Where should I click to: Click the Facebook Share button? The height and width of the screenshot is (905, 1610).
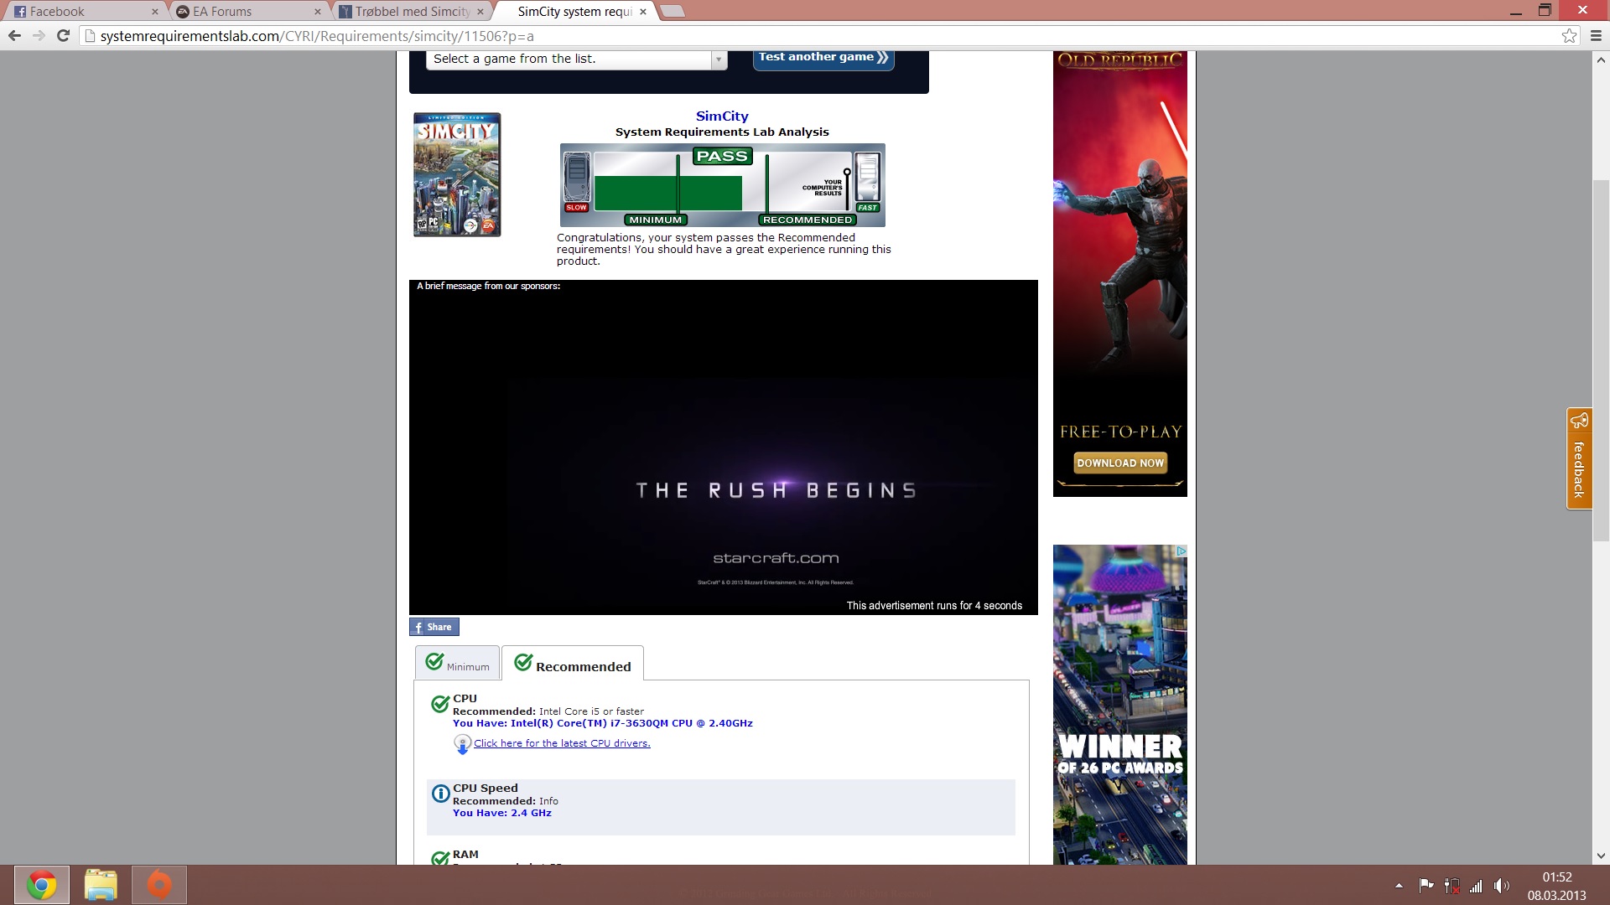point(434,627)
